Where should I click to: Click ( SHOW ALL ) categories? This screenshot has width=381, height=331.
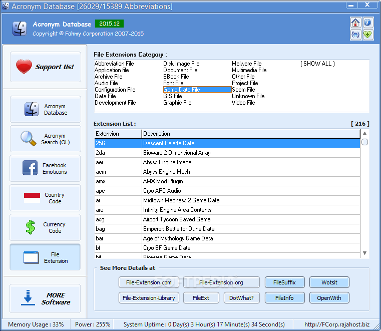317,64
